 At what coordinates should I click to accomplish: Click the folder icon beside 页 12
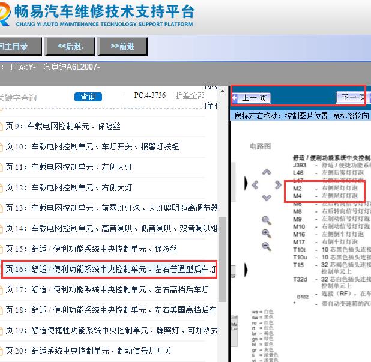[1, 188]
